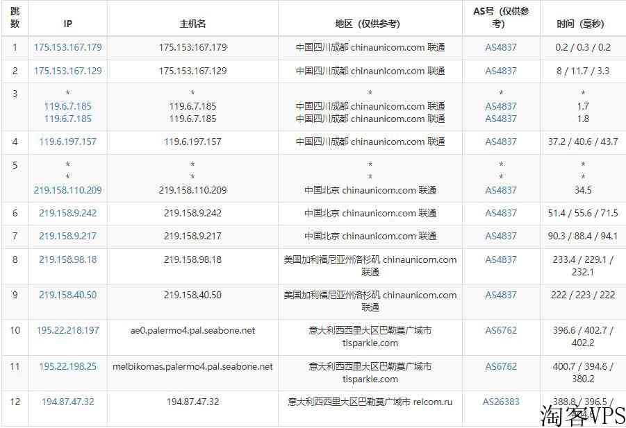Click IP link 195.22.218.197
The height and width of the screenshot is (428, 626).
coord(67,330)
